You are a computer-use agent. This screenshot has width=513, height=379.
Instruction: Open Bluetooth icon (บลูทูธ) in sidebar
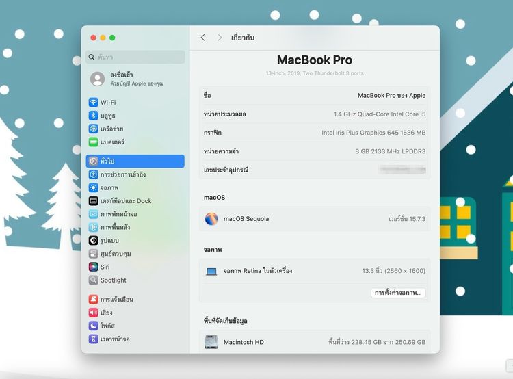(x=93, y=116)
